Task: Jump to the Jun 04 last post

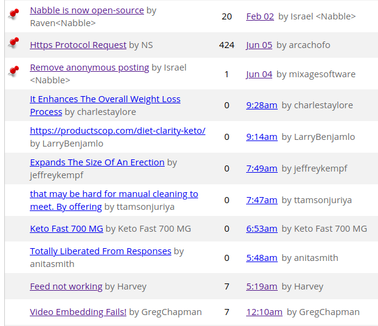Action: (x=259, y=74)
